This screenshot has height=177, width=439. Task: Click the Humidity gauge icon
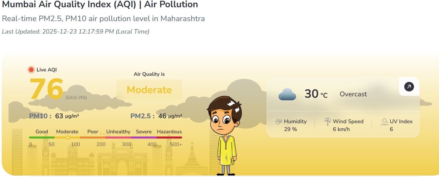(279, 121)
